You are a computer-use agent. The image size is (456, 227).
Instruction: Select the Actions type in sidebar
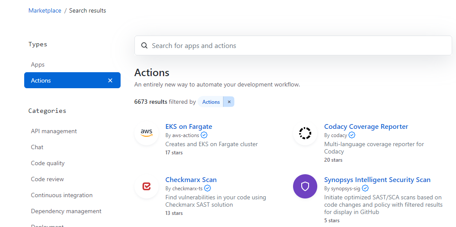[x=73, y=80]
